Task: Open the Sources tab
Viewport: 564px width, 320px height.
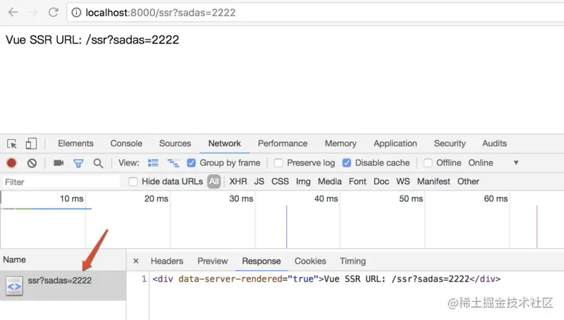Action: click(x=175, y=143)
